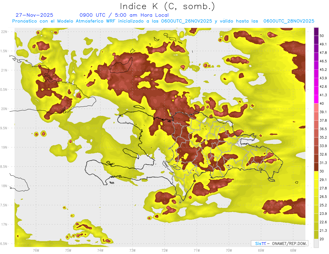Select the "27-Nov-2025" date label
This screenshot has width=329, height=254.
click(35, 15)
